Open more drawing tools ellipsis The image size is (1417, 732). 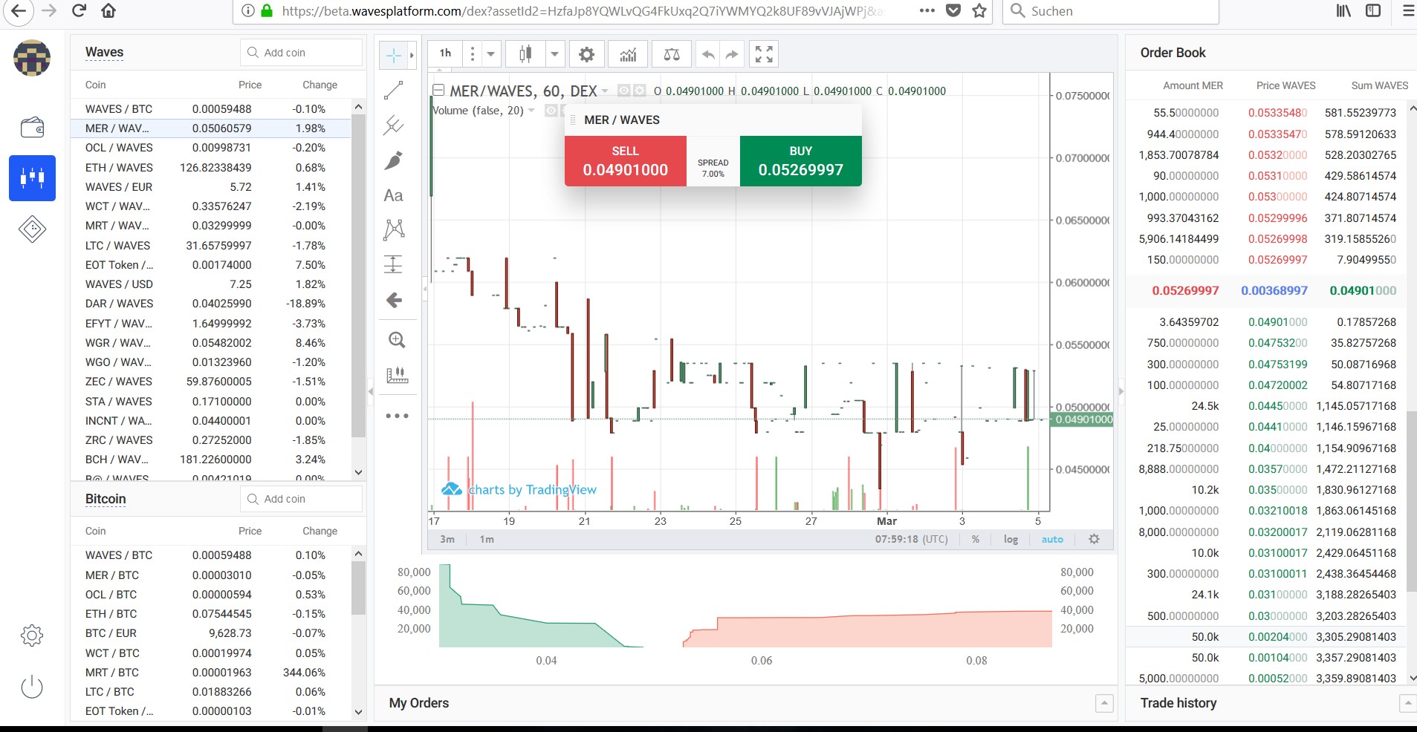pos(398,416)
